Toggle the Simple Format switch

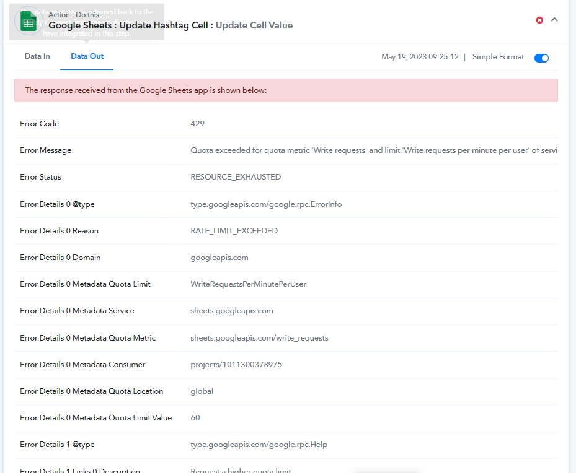click(541, 58)
